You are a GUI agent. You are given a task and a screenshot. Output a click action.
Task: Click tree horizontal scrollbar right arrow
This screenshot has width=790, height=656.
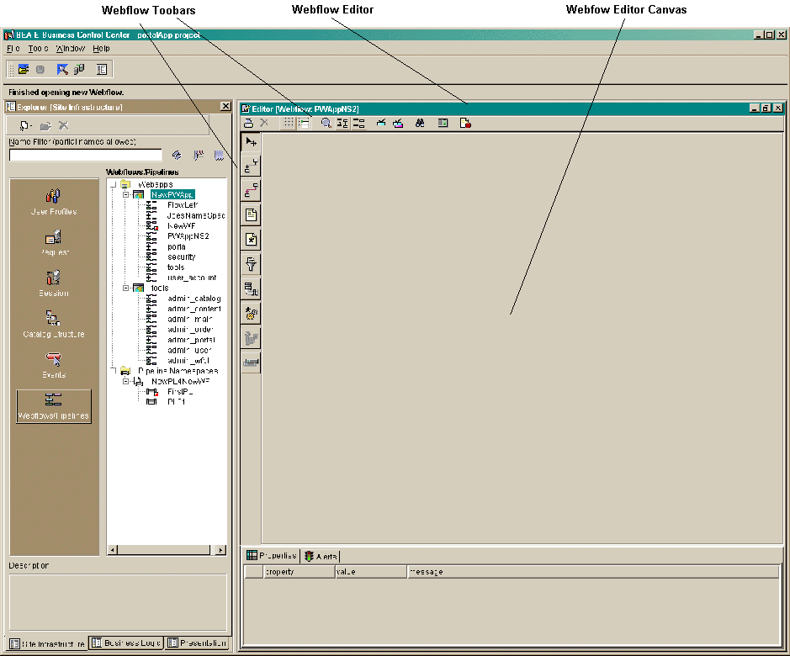click(220, 550)
